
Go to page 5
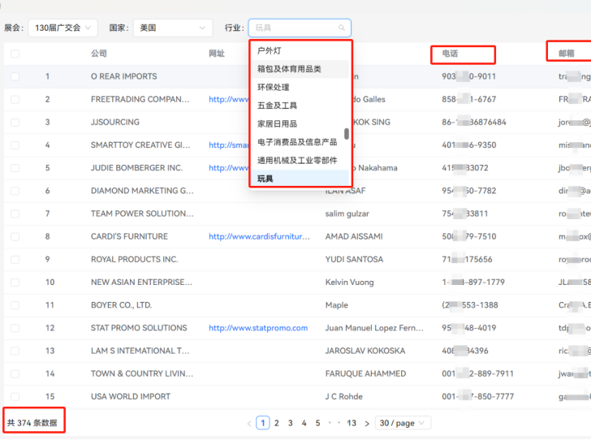point(317,423)
